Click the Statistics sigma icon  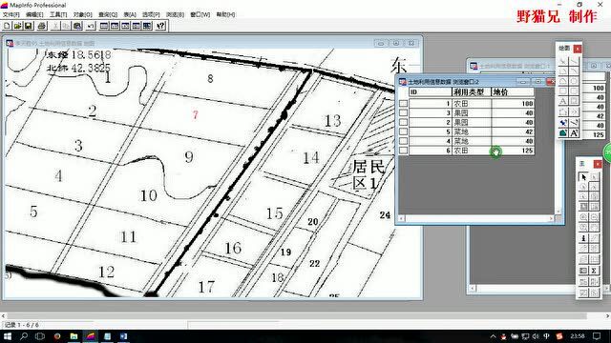[594, 271]
